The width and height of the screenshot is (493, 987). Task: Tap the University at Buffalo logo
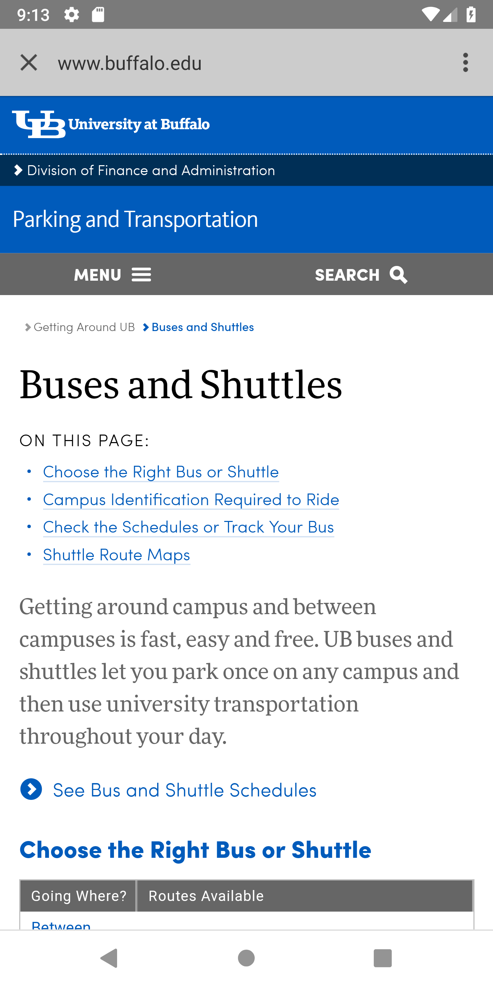tap(111, 124)
